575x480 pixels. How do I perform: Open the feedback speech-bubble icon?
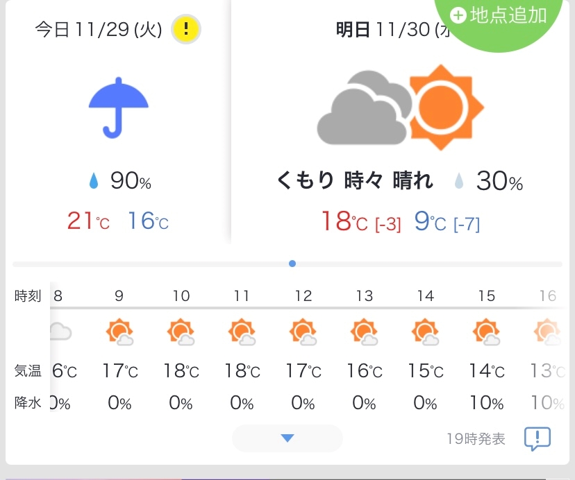[537, 438]
